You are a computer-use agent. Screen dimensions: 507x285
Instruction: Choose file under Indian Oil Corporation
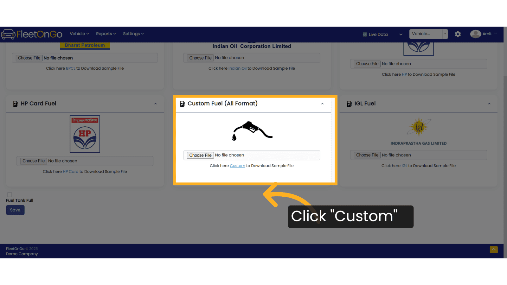click(200, 58)
